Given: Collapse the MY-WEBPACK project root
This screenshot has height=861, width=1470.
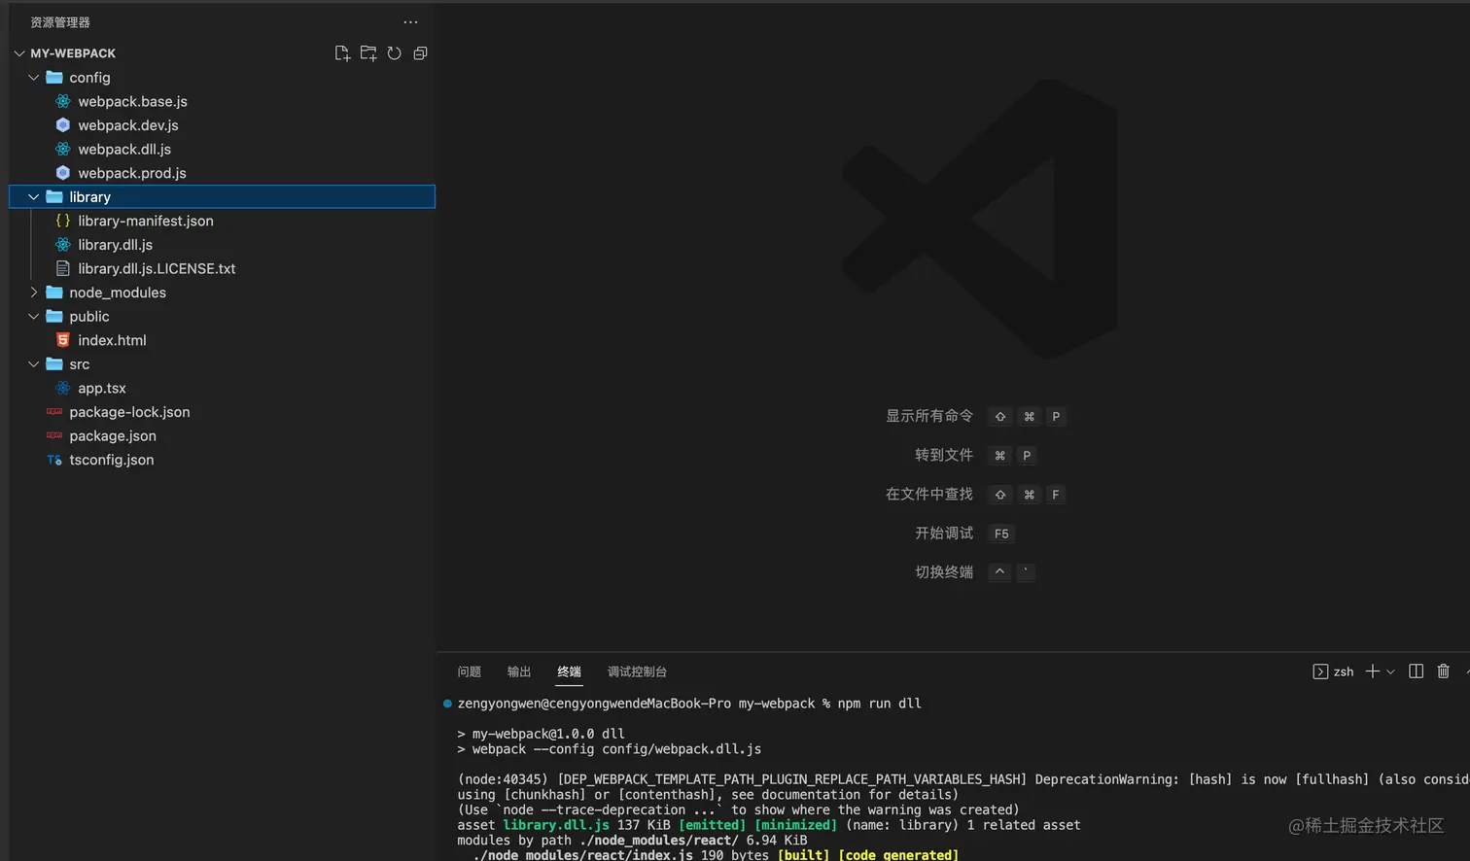Looking at the screenshot, I should (19, 53).
